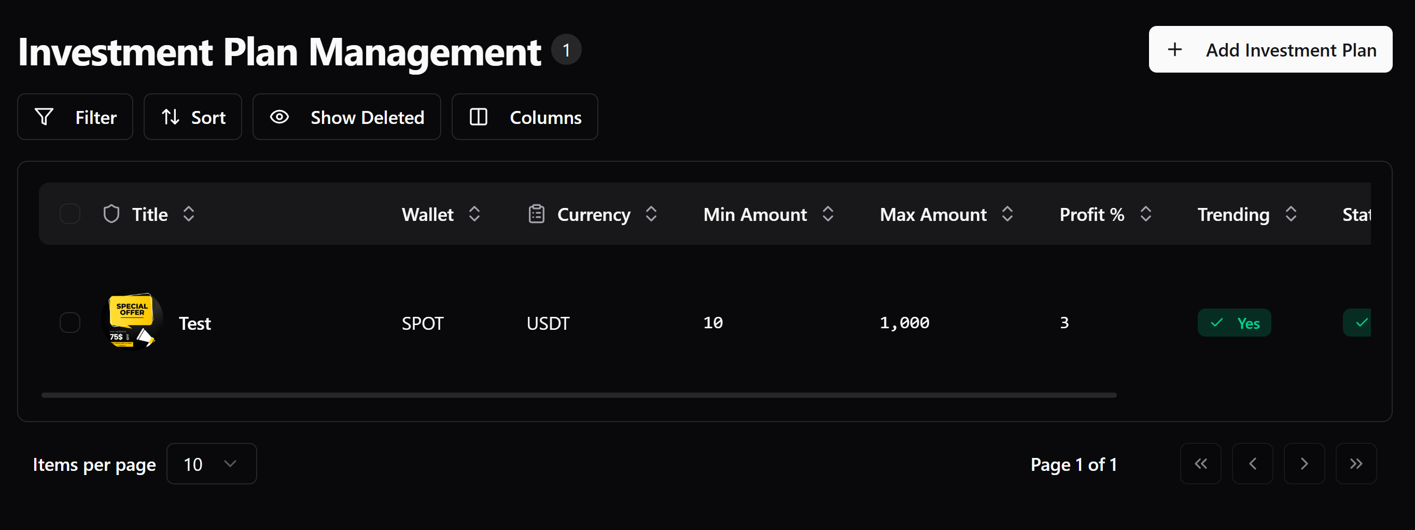The height and width of the screenshot is (530, 1415).
Task: Jump to last page with double-arrow icon
Action: pyautogui.click(x=1356, y=464)
